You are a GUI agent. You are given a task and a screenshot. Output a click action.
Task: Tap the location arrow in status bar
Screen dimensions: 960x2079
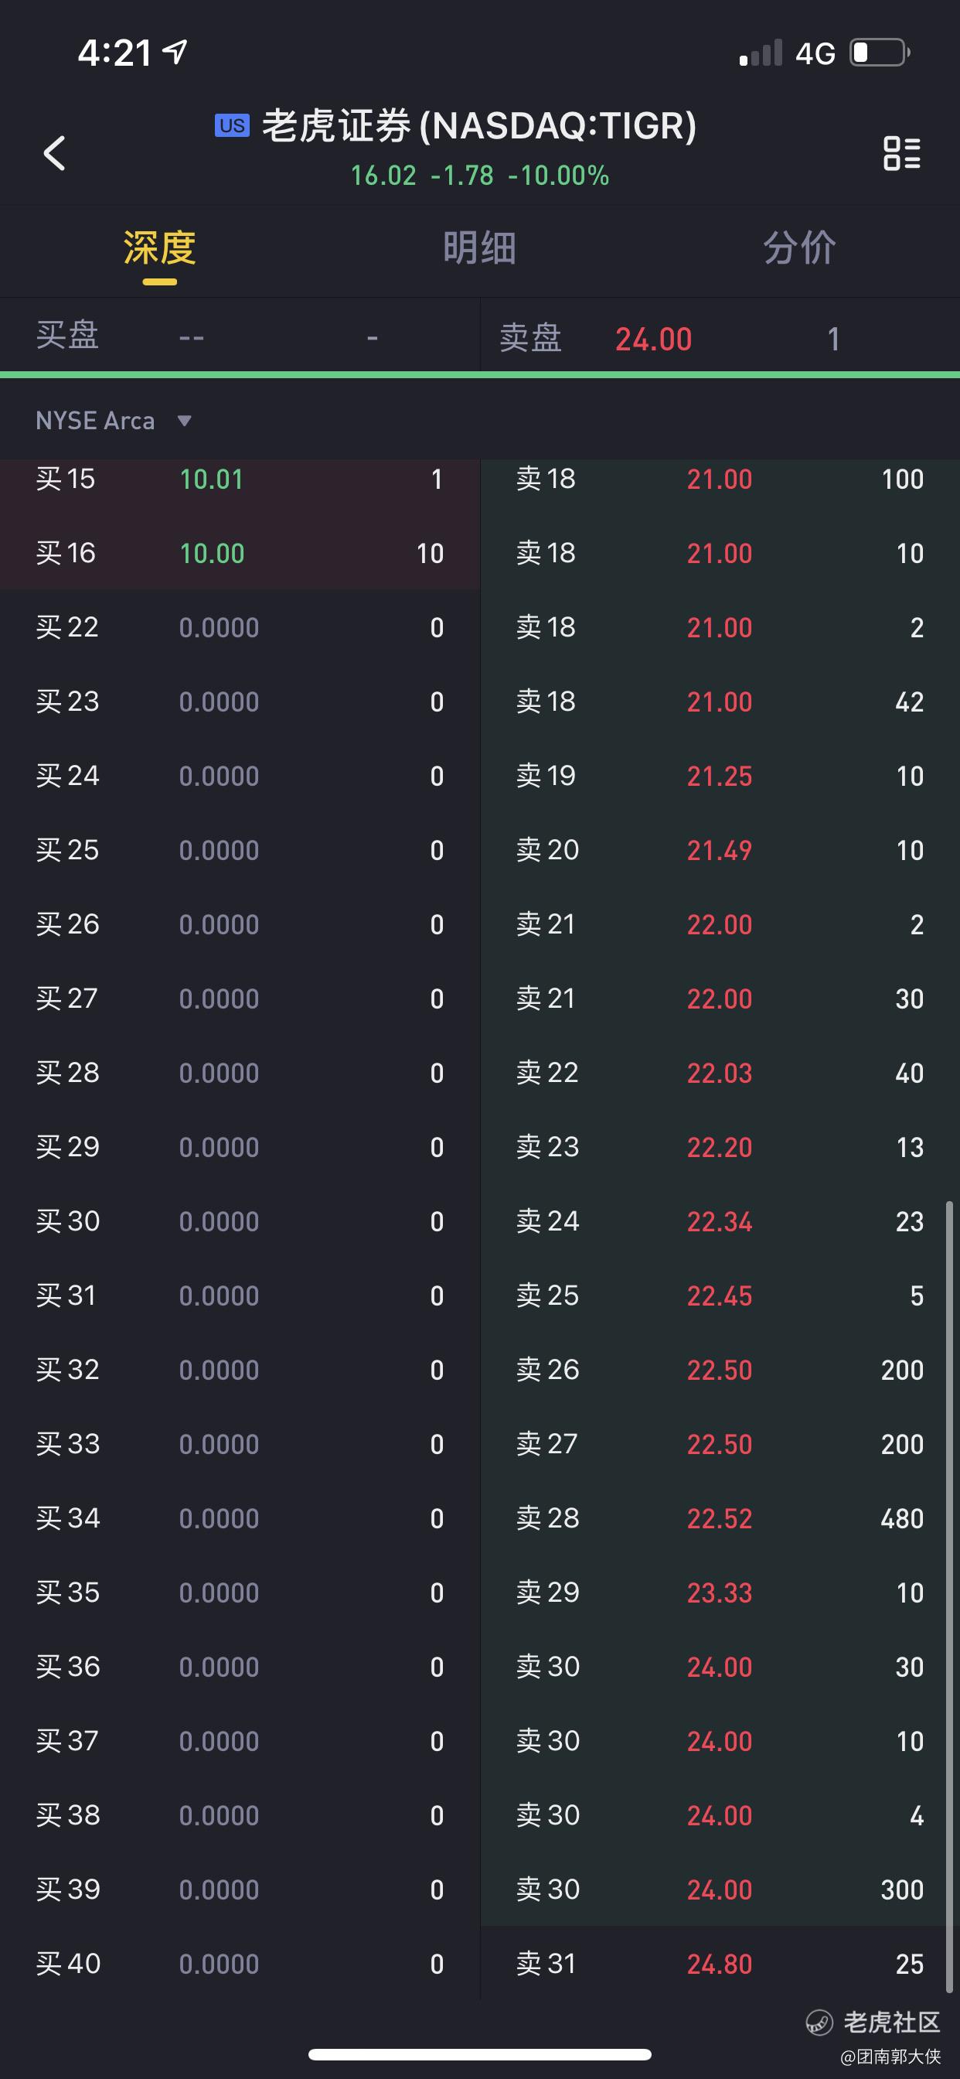click(175, 53)
